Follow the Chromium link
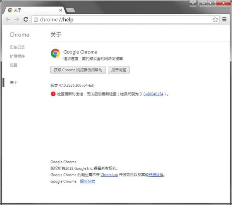Viewport: 232px width, 205px height. 109,175
